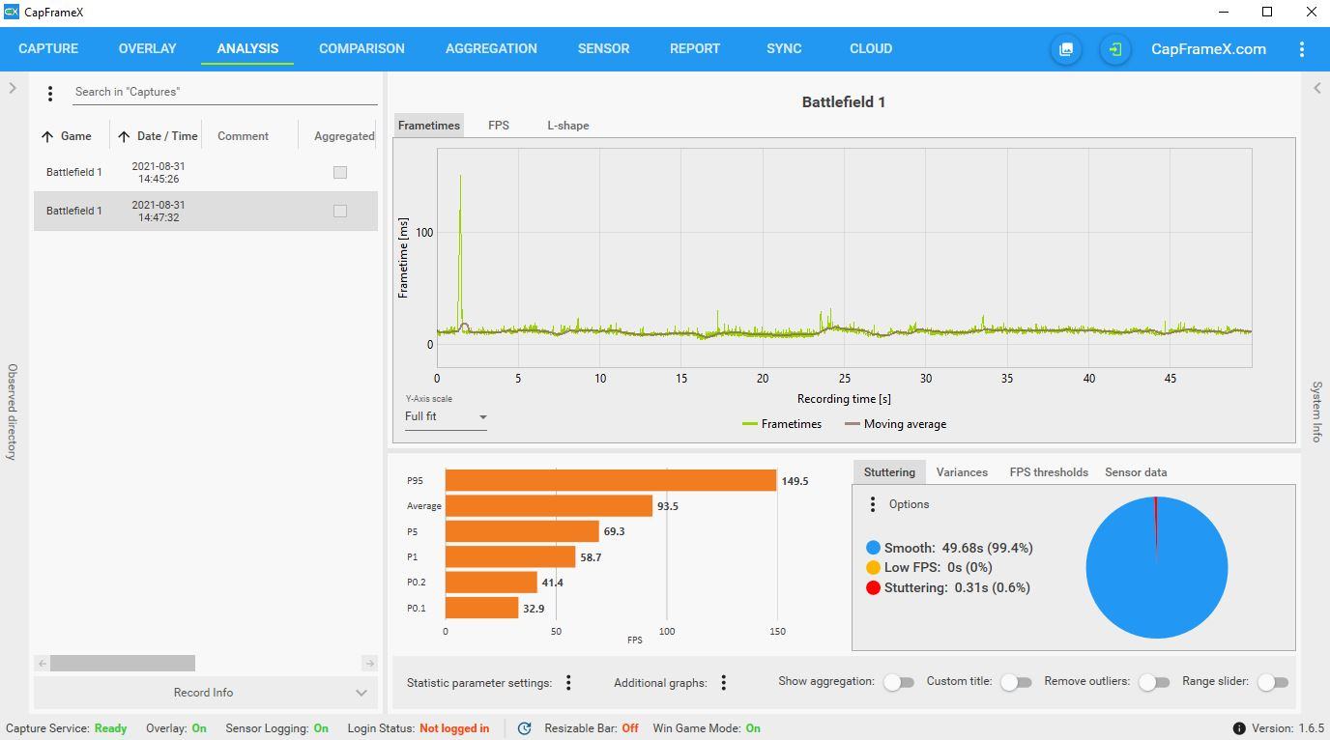Screen dimensions: 1330x740
Task: Toggle Custom title switch
Action: [1016, 682]
